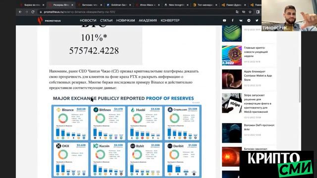Open 'Apple блокирует Coinbase Wallet' article
Viewport: 317px width, 178px height.
click(x=258, y=76)
